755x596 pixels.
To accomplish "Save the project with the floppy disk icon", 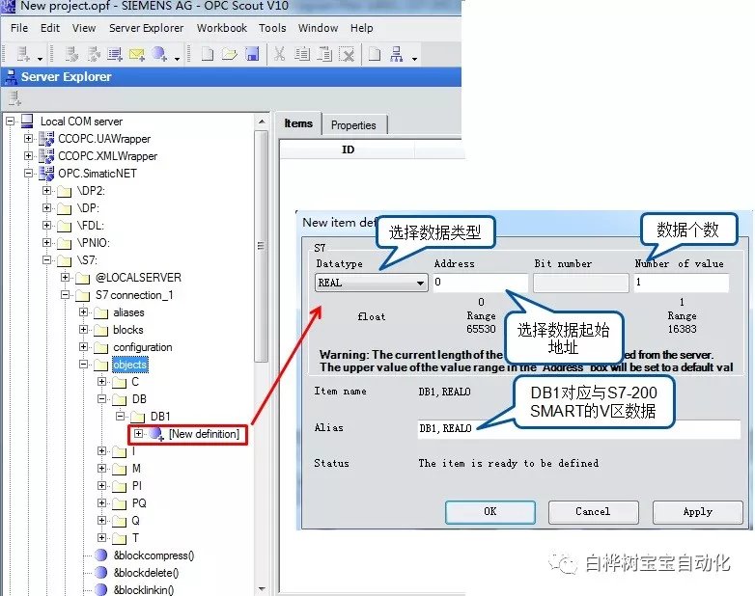I will [251, 54].
